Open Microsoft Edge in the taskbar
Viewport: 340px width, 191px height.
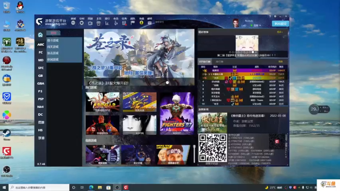click(x=91, y=187)
